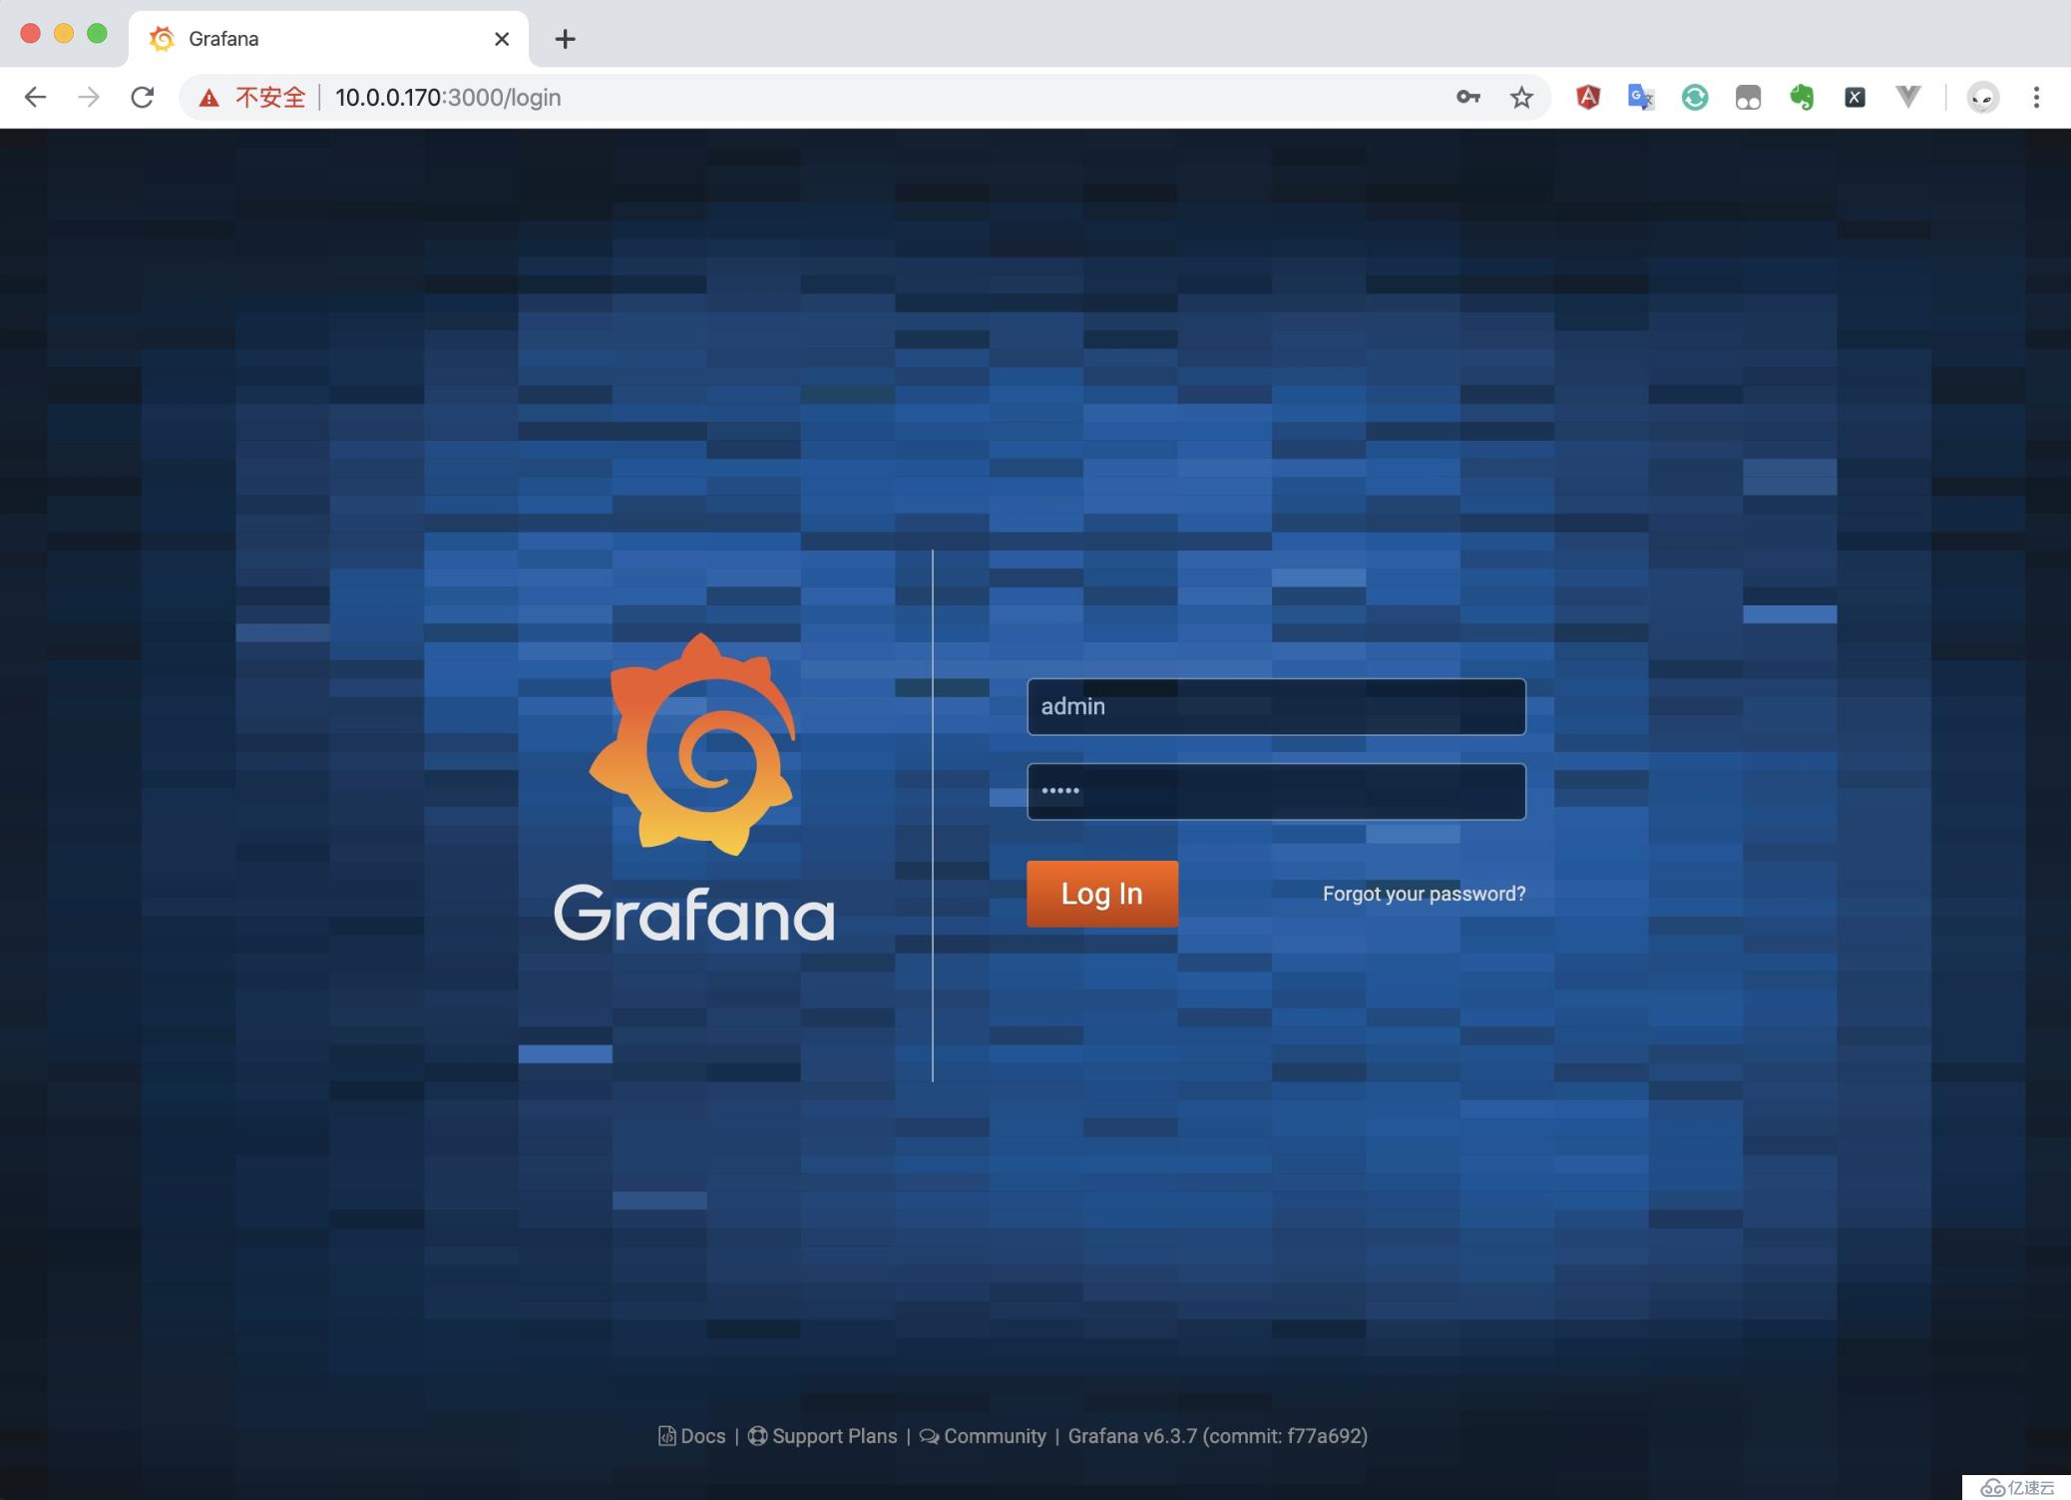
Task: Open the gray mask extension icon
Action: (x=1748, y=97)
